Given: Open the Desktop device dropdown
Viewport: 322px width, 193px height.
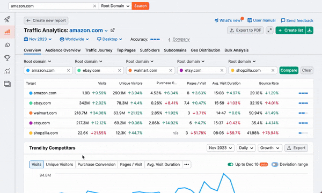Looking at the screenshot, I should point(109,39).
